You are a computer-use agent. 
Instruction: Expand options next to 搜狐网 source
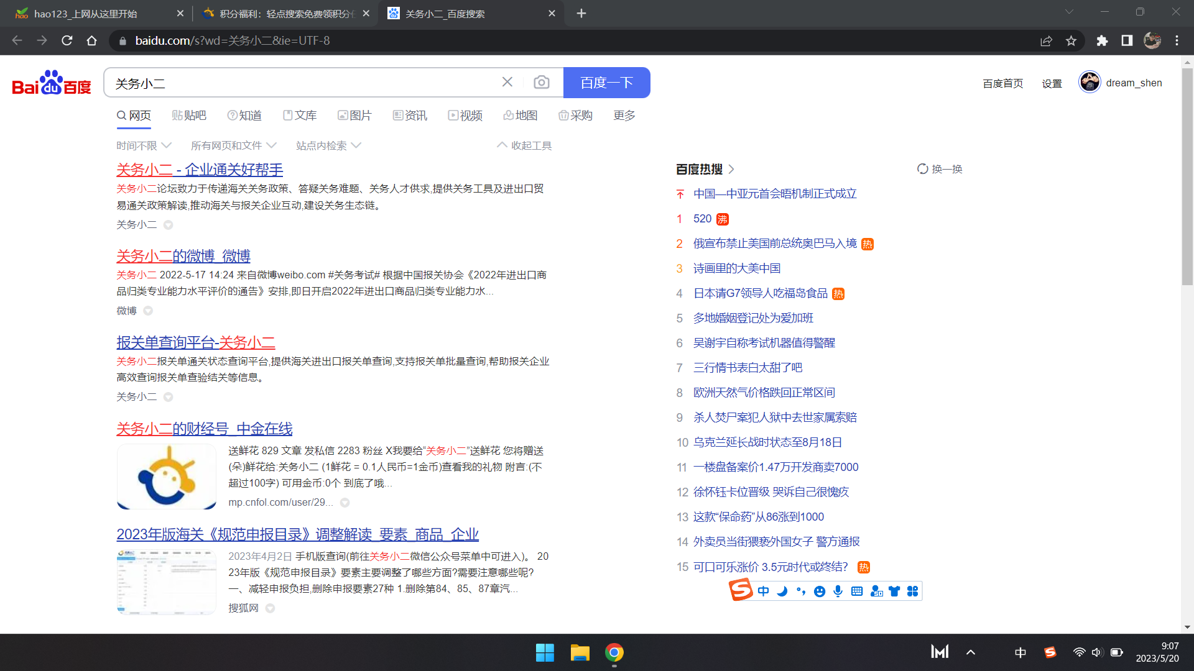point(270,608)
